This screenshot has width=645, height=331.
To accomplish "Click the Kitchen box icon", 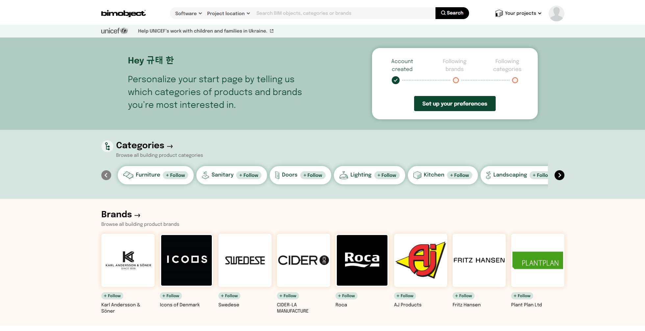I will click(x=417, y=175).
